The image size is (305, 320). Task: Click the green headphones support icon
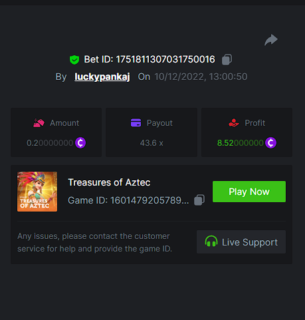point(211,241)
